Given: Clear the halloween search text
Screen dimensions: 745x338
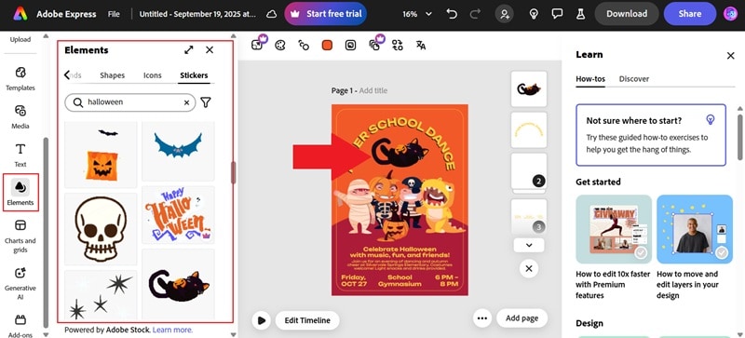Looking at the screenshot, I should click(187, 102).
